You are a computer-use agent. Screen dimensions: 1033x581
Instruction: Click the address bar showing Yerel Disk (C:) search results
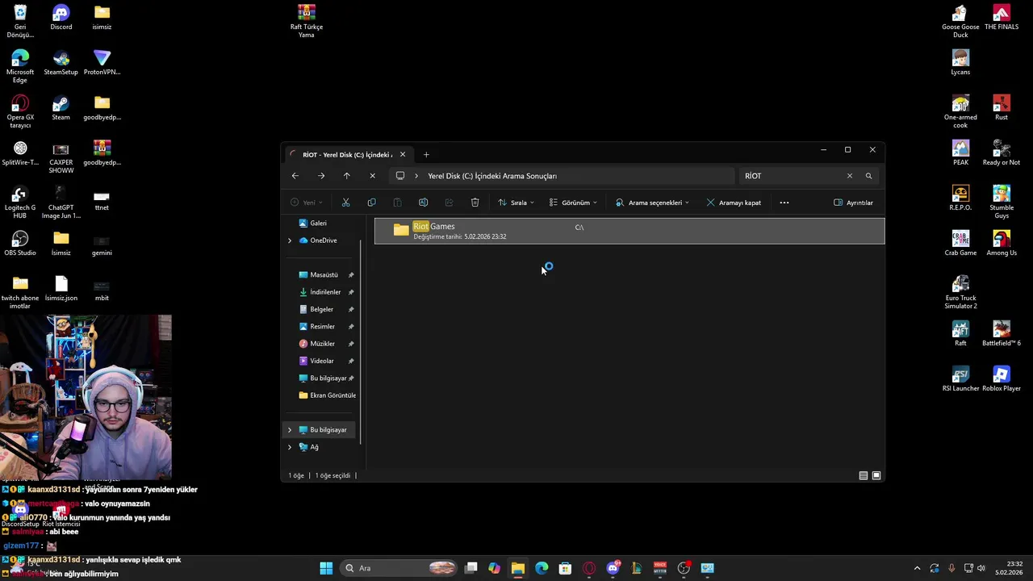point(561,176)
